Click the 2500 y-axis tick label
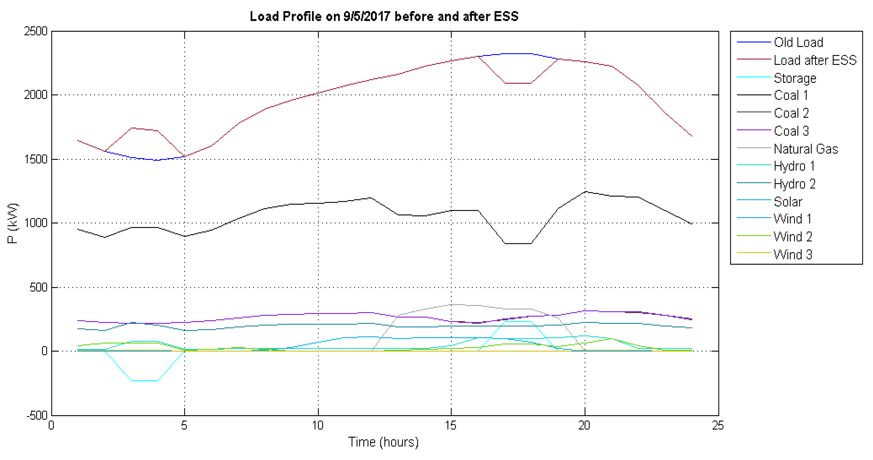 pyautogui.click(x=36, y=31)
